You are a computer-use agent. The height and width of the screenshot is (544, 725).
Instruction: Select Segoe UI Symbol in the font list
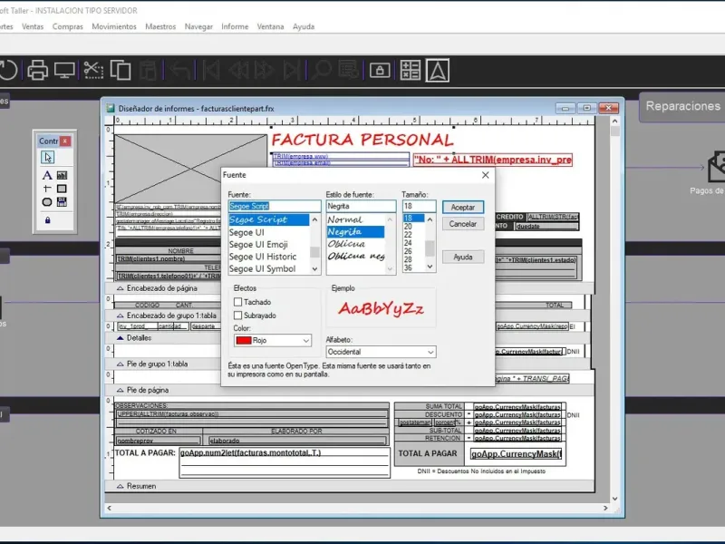(x=268, y=268)
